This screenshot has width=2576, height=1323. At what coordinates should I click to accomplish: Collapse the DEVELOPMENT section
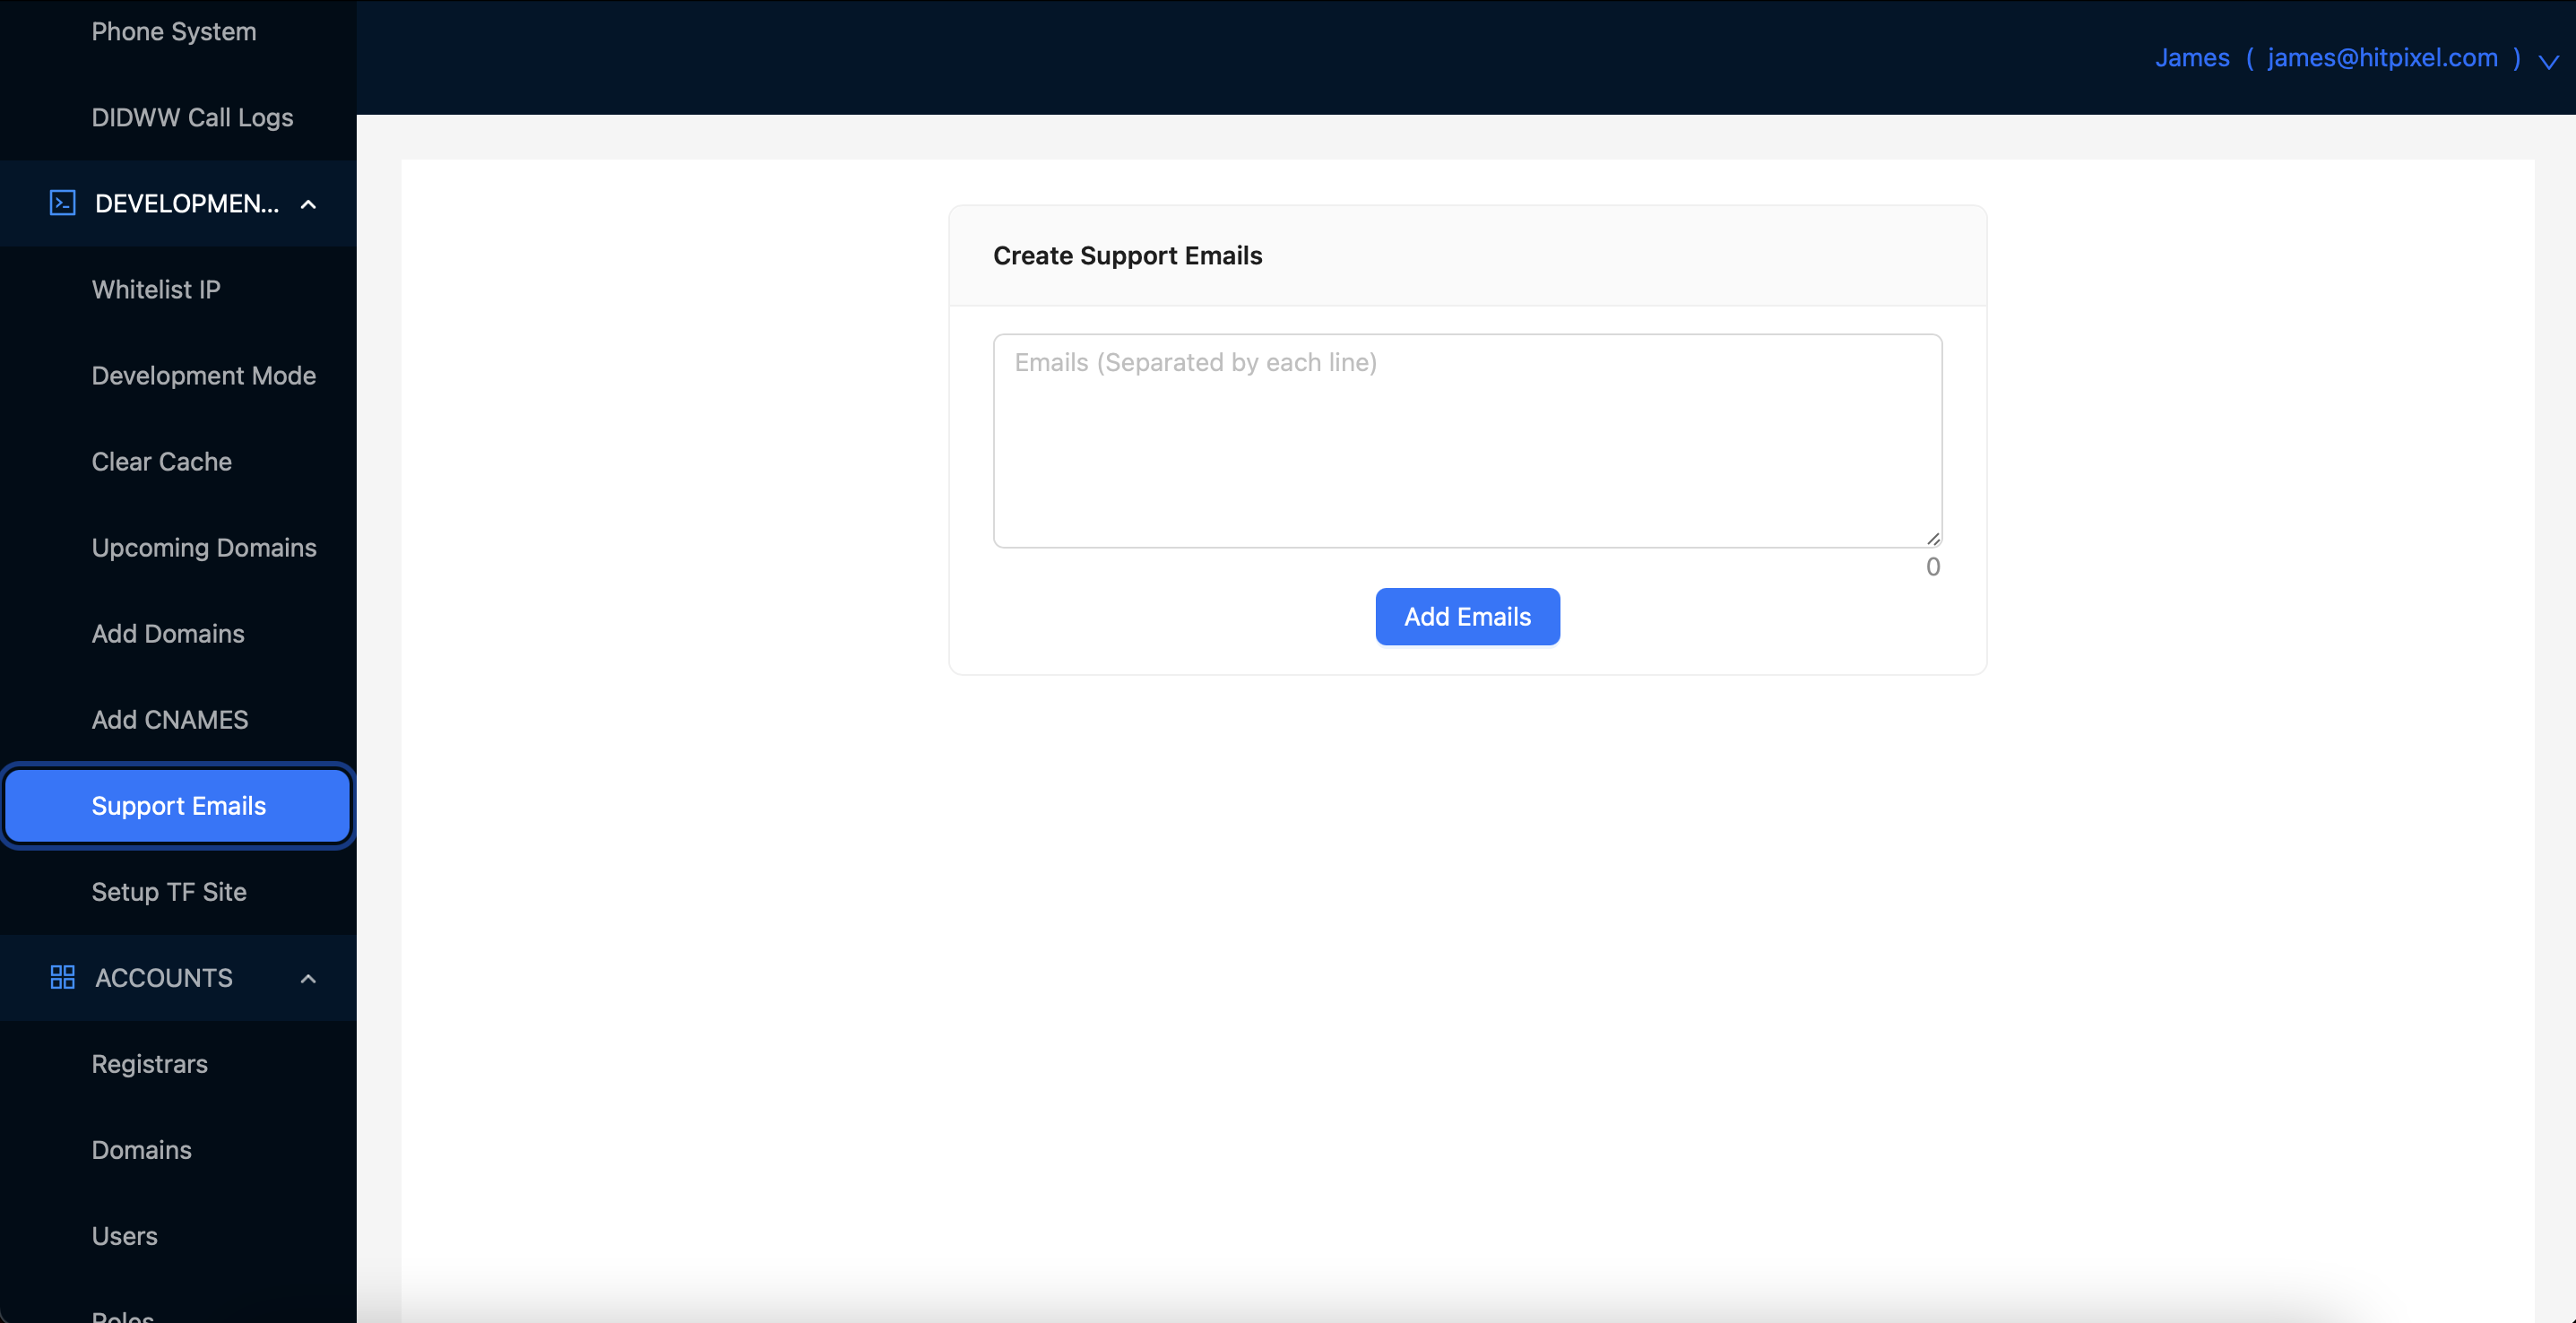(x=310, y=203)
